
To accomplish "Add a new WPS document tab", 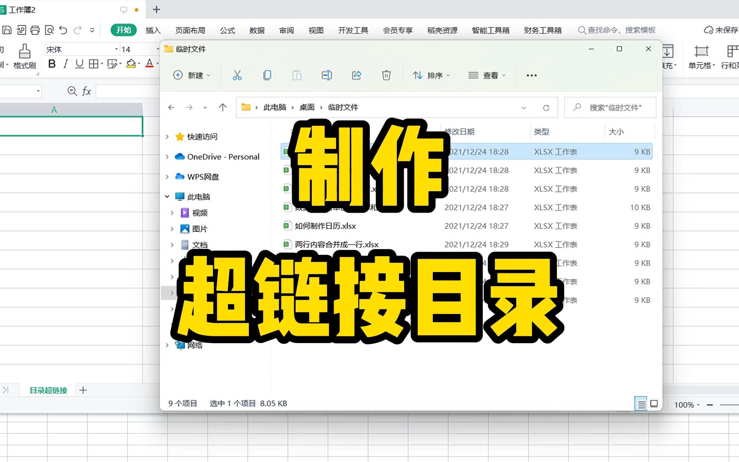I will (157, 9).
